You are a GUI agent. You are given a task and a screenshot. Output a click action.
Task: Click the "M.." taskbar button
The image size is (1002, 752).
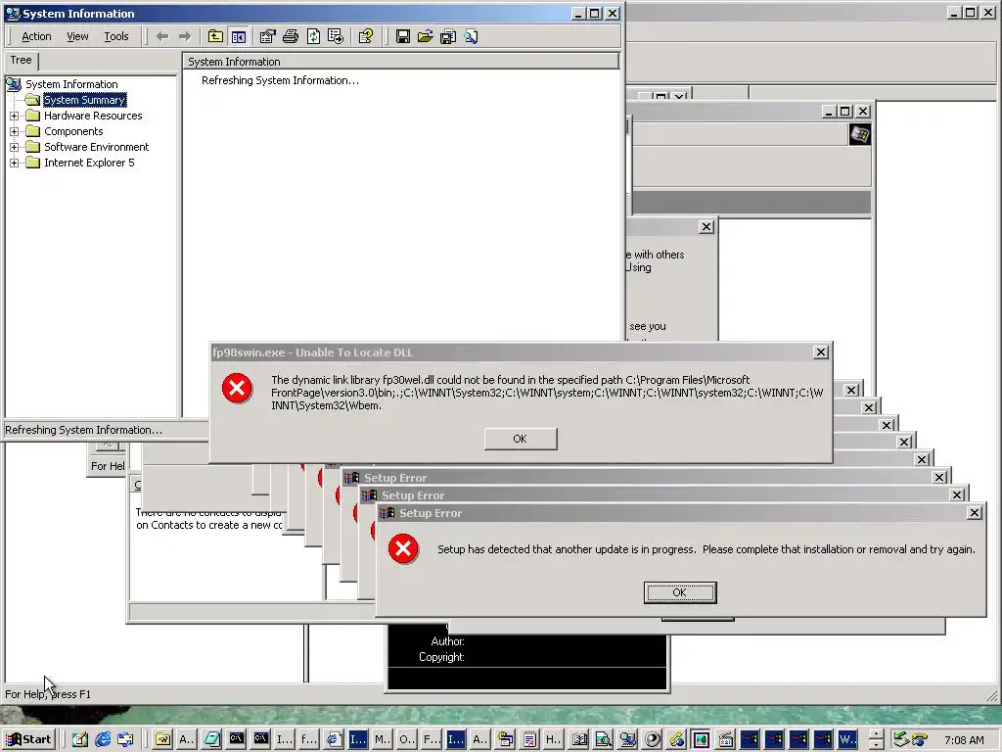point(383,739)
